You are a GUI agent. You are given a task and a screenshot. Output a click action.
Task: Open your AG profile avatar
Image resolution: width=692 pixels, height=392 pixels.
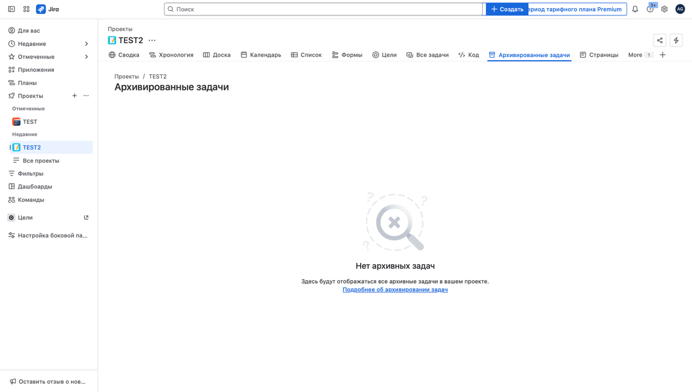click(x=680, y=9)
